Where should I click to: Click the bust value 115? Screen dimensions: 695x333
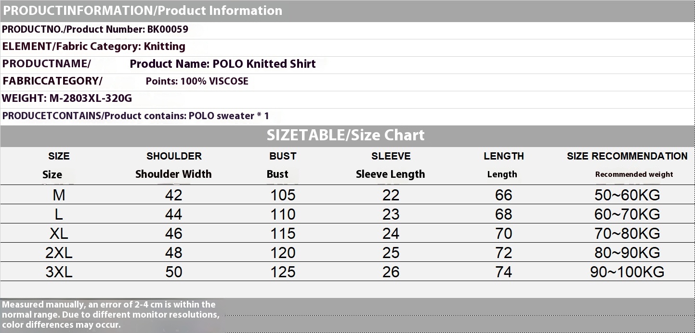pos(283,234)
